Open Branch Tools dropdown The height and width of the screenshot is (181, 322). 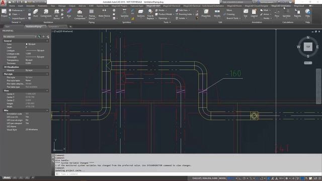(x=233, y=18)
